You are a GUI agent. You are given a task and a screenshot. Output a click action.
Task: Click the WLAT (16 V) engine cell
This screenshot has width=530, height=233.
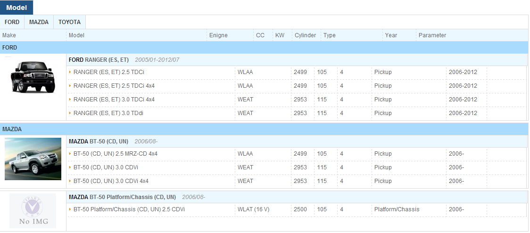click(254, 209)
